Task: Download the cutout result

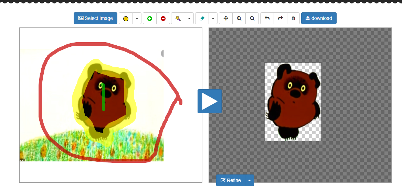Action: [x=319, y=18]
